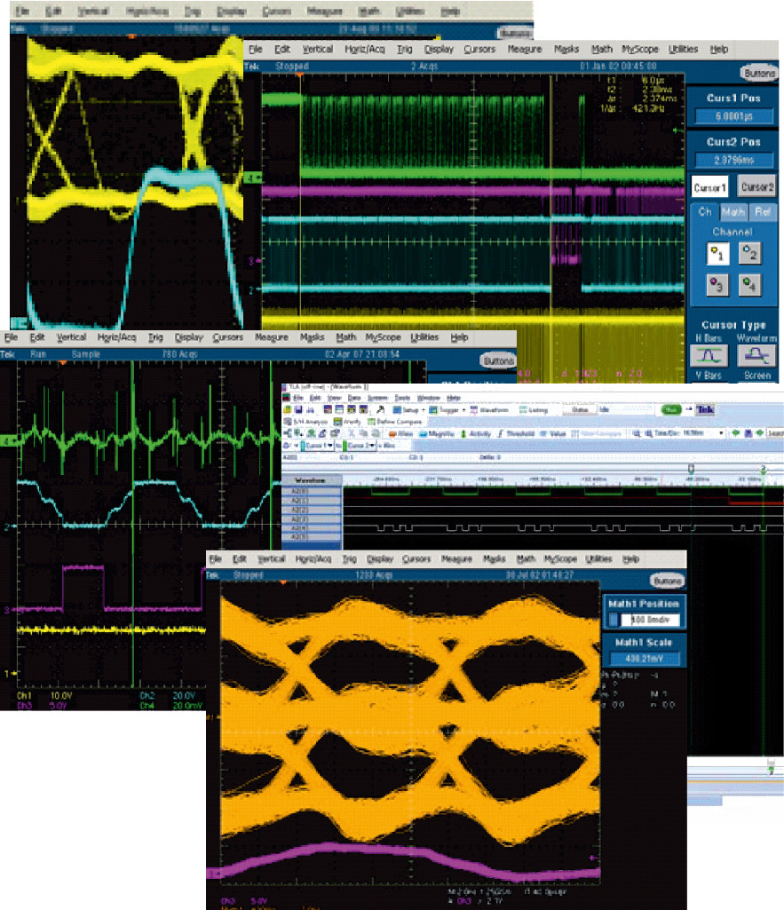Click the orange trigger marker in the Math1 scope window

click(x=283, y=582)
